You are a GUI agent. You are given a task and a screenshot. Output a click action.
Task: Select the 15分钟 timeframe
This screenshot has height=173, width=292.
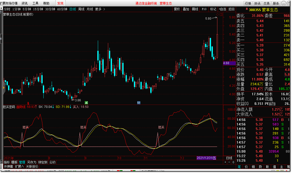(x=38, y=9)
